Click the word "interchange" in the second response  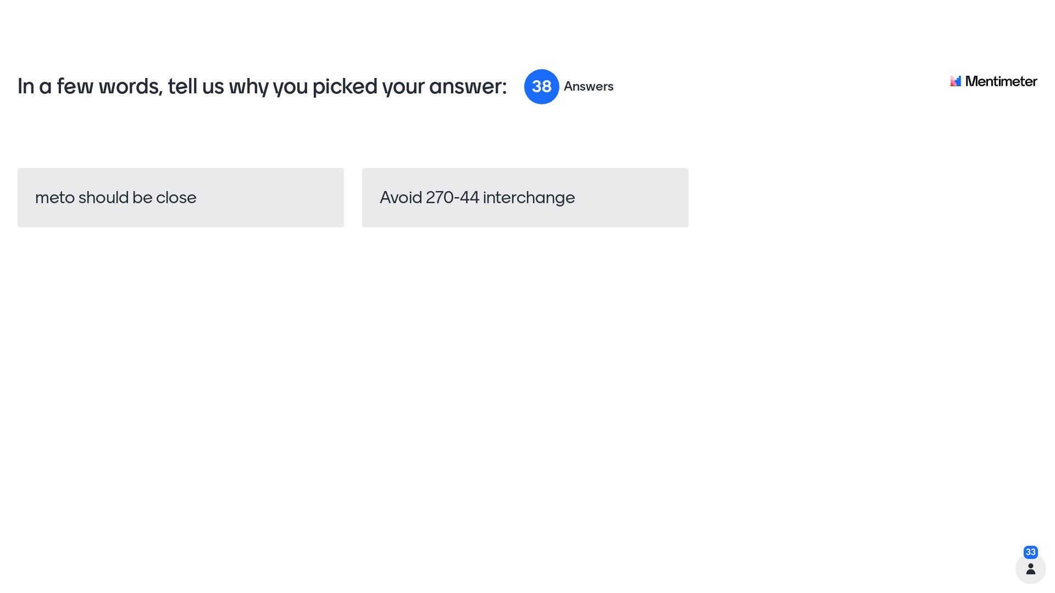529,198
